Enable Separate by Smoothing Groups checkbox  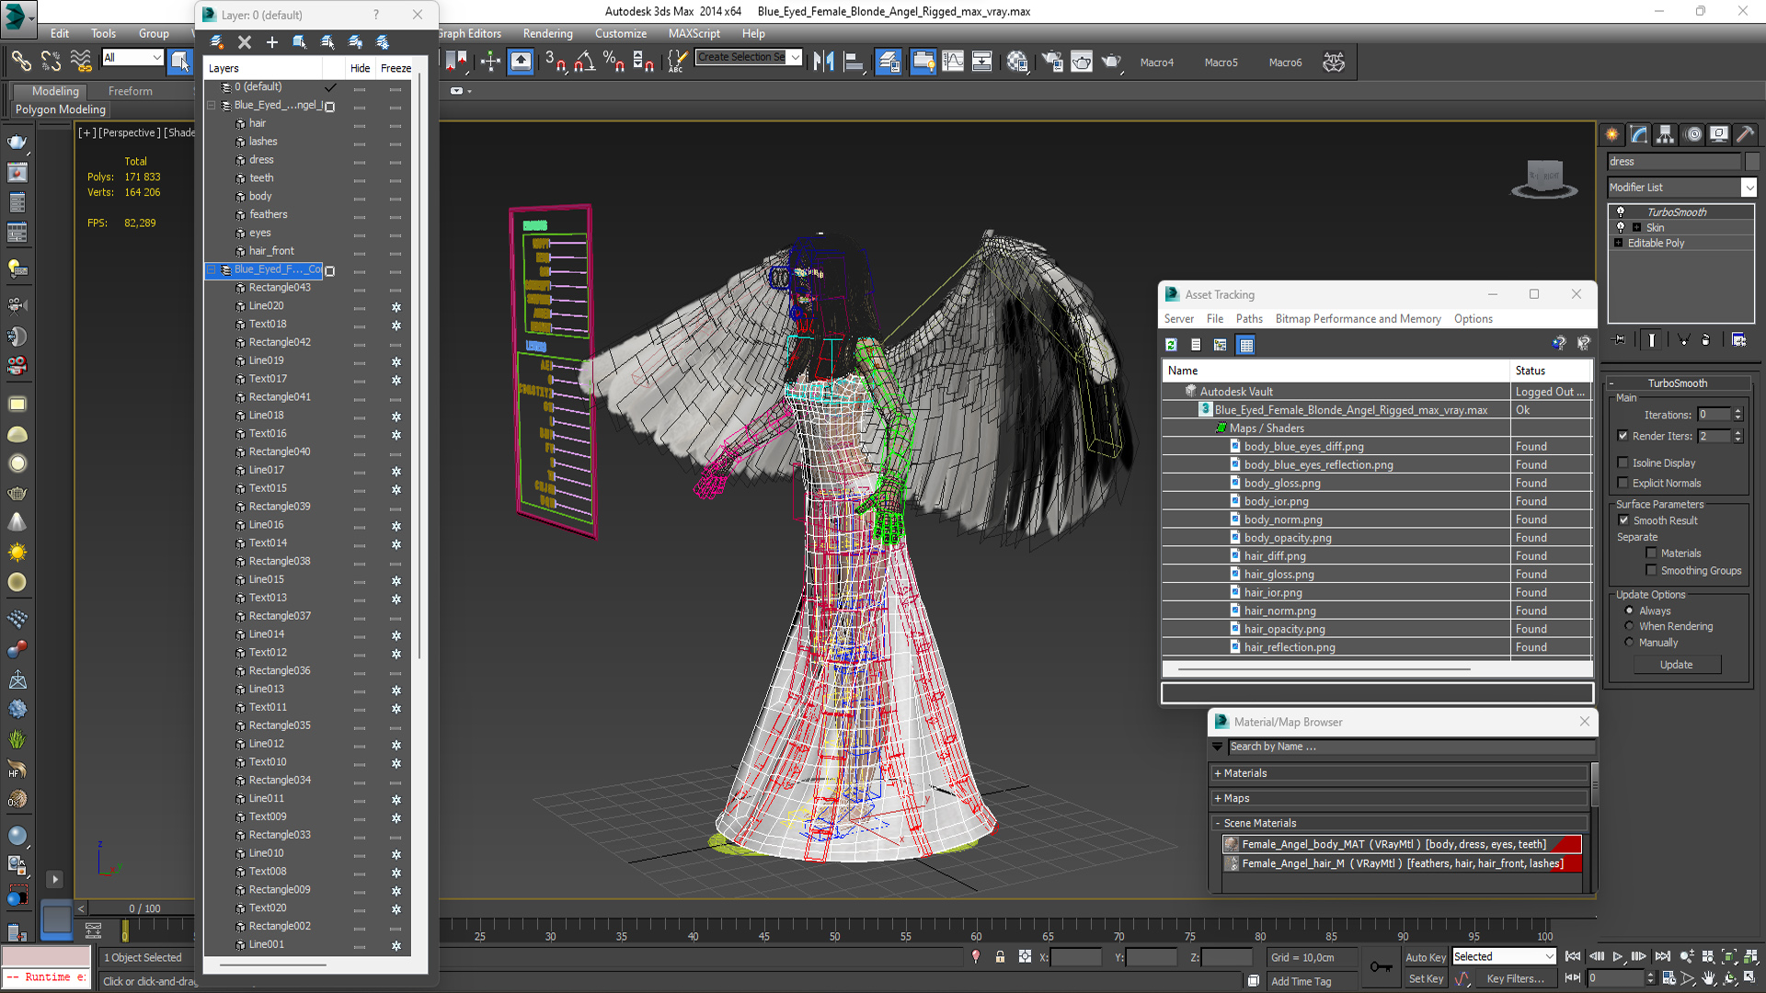pos(1651,571)
